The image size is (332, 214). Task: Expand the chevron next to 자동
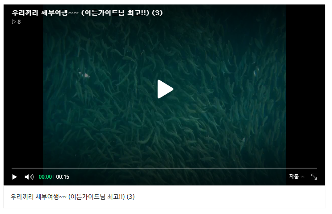303,177
